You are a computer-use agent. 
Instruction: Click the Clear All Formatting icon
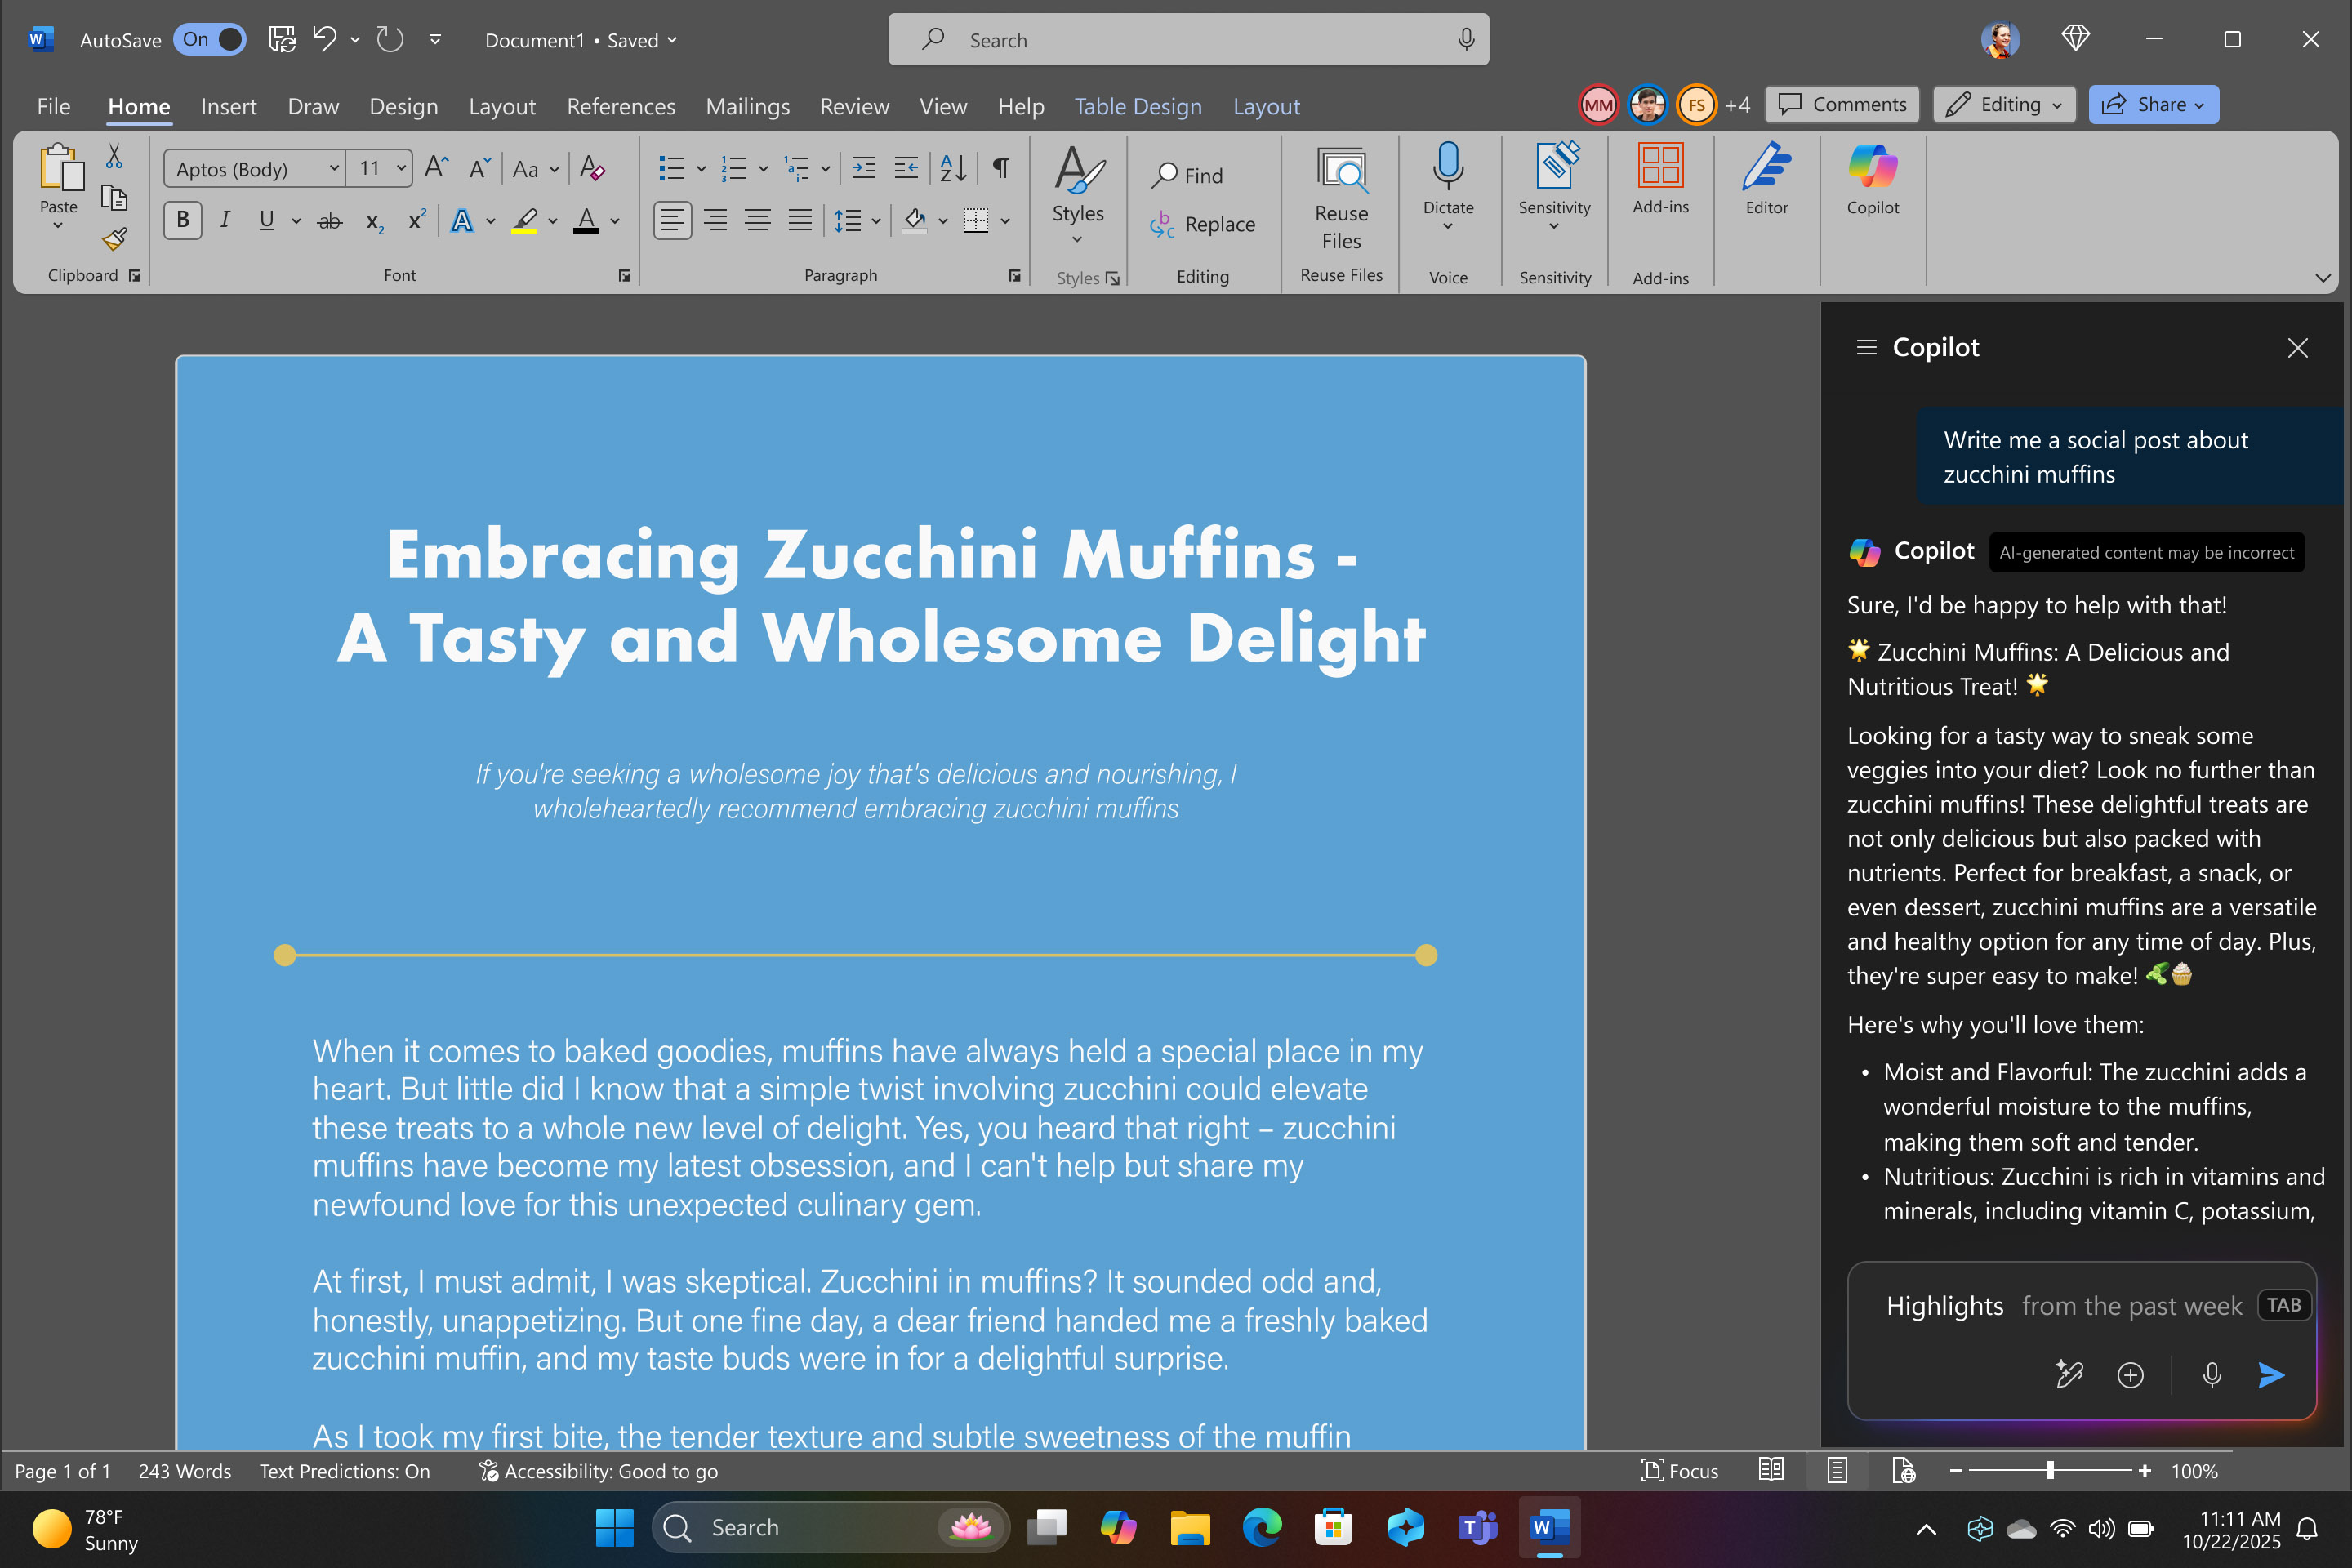(592, 168)
